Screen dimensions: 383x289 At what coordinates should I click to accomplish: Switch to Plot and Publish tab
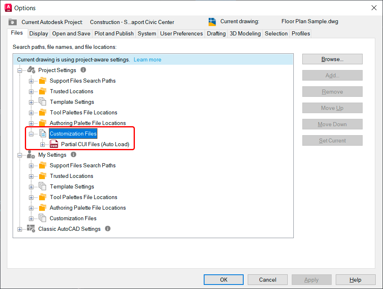coord(114,33)
